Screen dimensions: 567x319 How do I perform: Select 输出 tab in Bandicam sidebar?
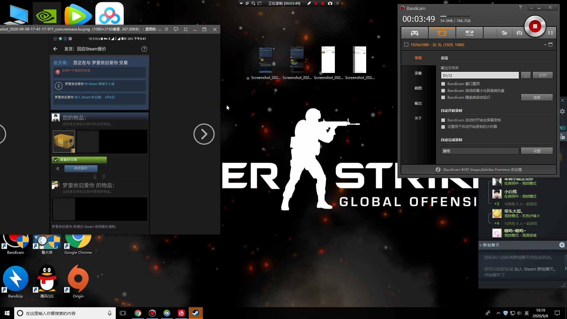tap(418, 103)
